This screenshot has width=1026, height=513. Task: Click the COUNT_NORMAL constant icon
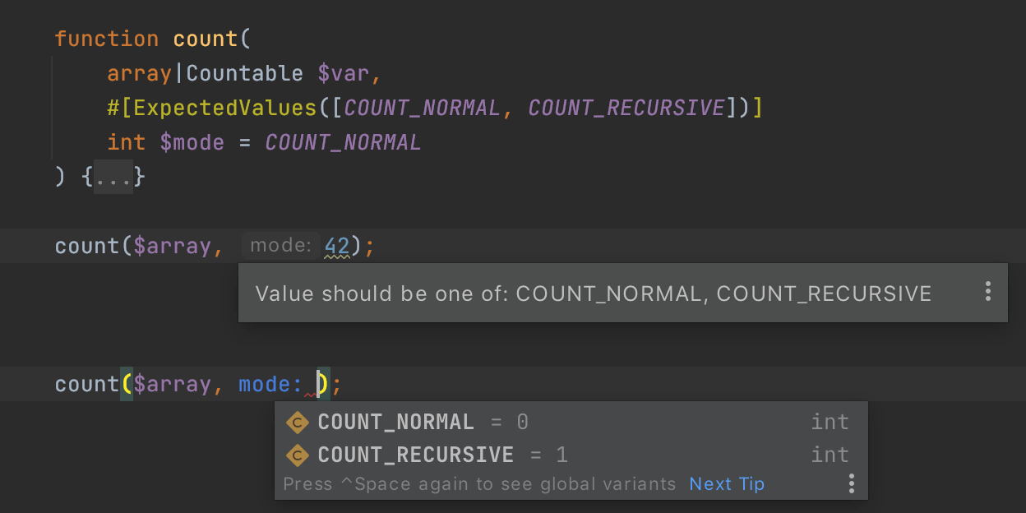tap(298, 422)
